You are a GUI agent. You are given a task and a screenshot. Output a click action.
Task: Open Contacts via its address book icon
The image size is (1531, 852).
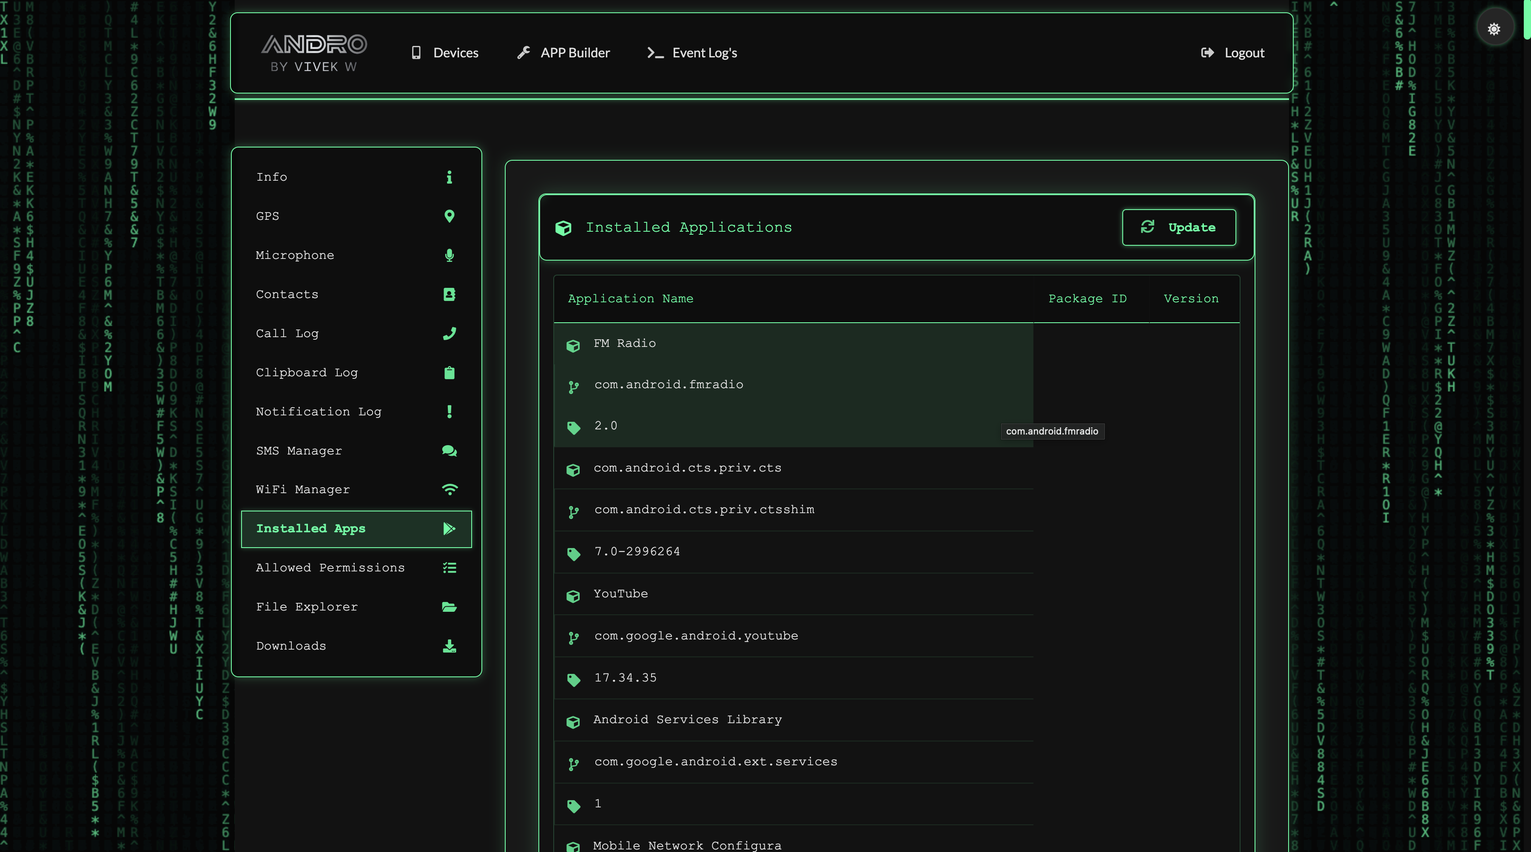(450, 294)
